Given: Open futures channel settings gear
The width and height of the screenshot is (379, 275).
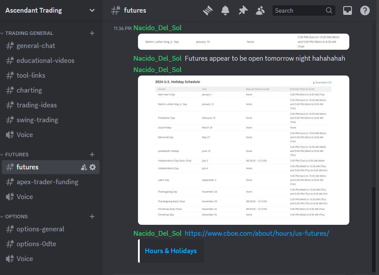Looking at the screenshot, I should pos(93,167).
